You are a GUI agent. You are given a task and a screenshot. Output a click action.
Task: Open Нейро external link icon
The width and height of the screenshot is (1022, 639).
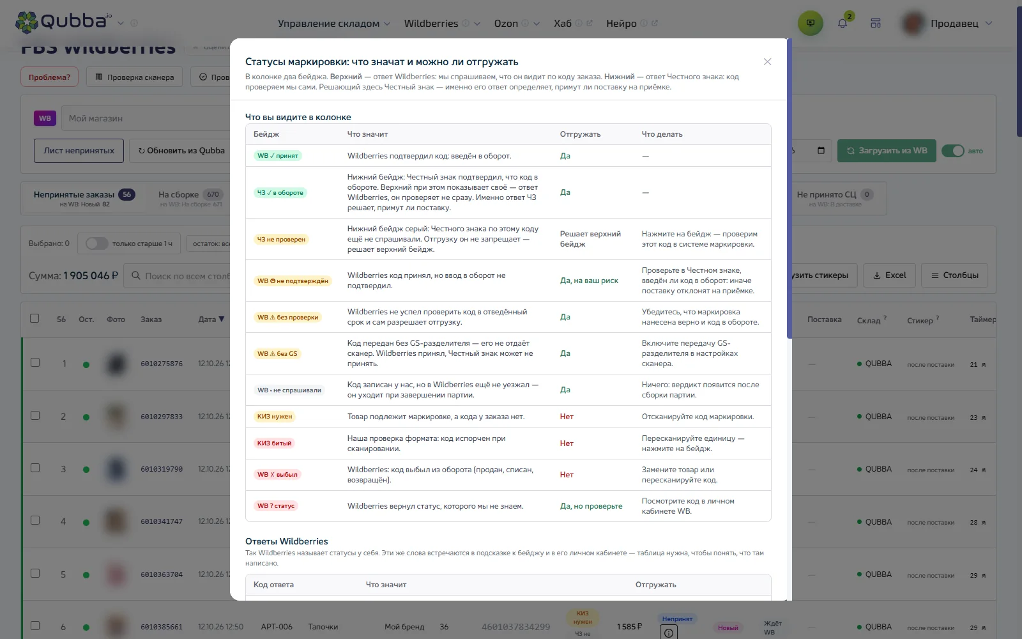(655, 23)
